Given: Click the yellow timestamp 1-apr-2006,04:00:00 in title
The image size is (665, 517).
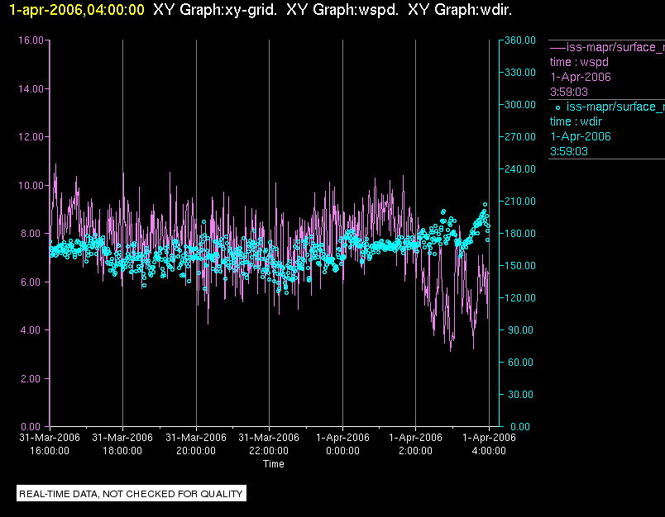Looking at the screenshot, I should (77, 10).
